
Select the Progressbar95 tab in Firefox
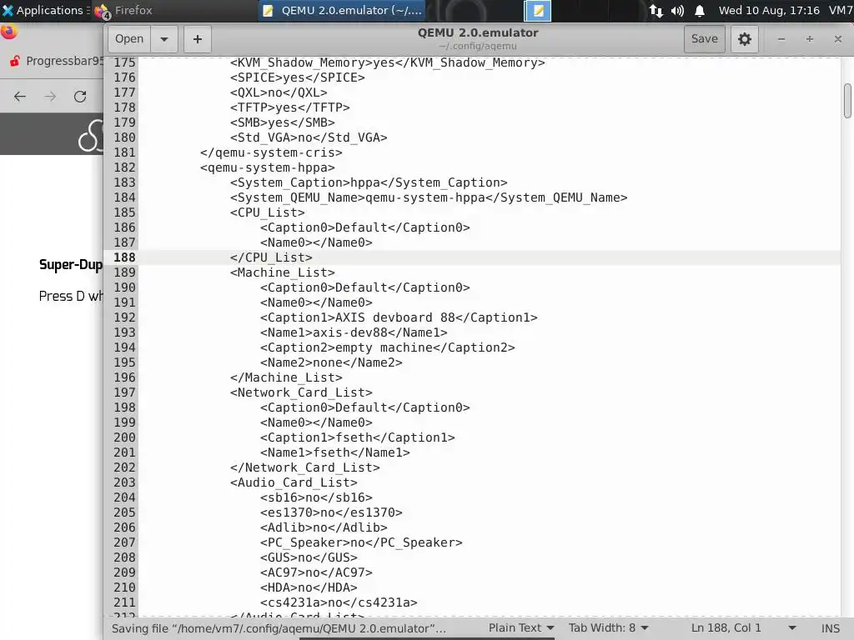[x=56, y=61]
